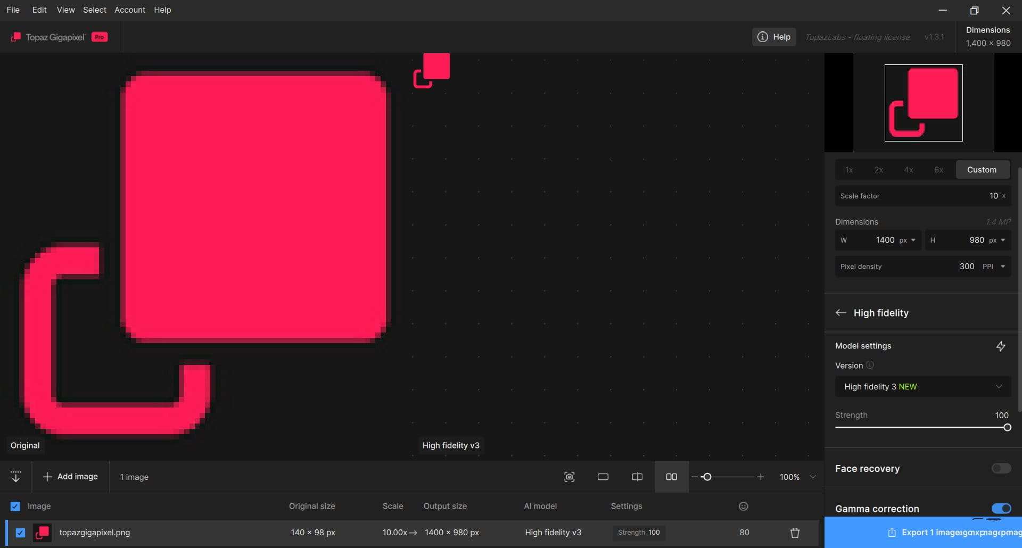Click the zoom in plus icon
Screen dimensions: 1022x548
click(x=761, y=477)
